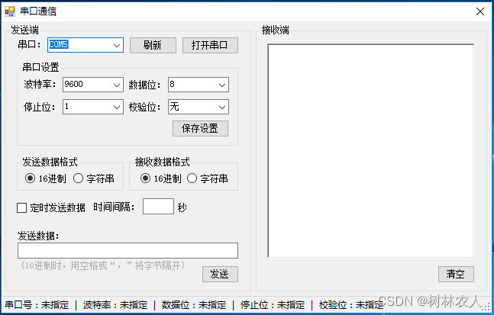The image size is (494, 315).
Task: Click the 数据位：未指定 status text
Action: 194,304
